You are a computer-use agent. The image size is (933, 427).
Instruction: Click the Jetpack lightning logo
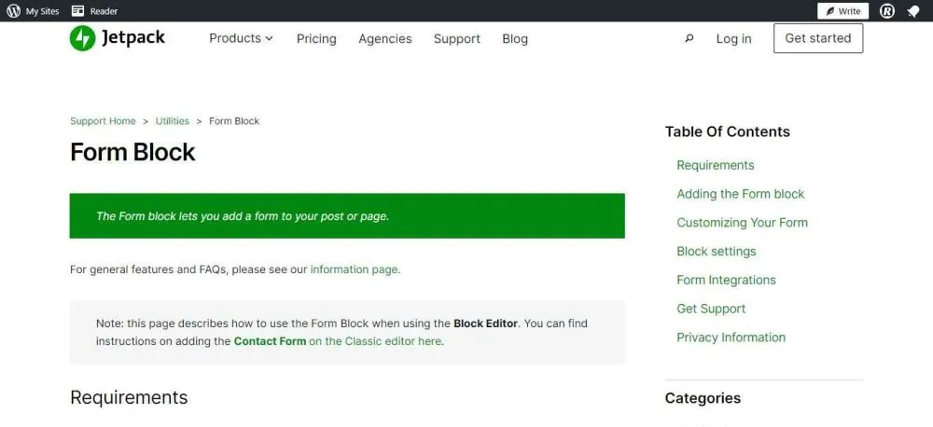point(82,38)
